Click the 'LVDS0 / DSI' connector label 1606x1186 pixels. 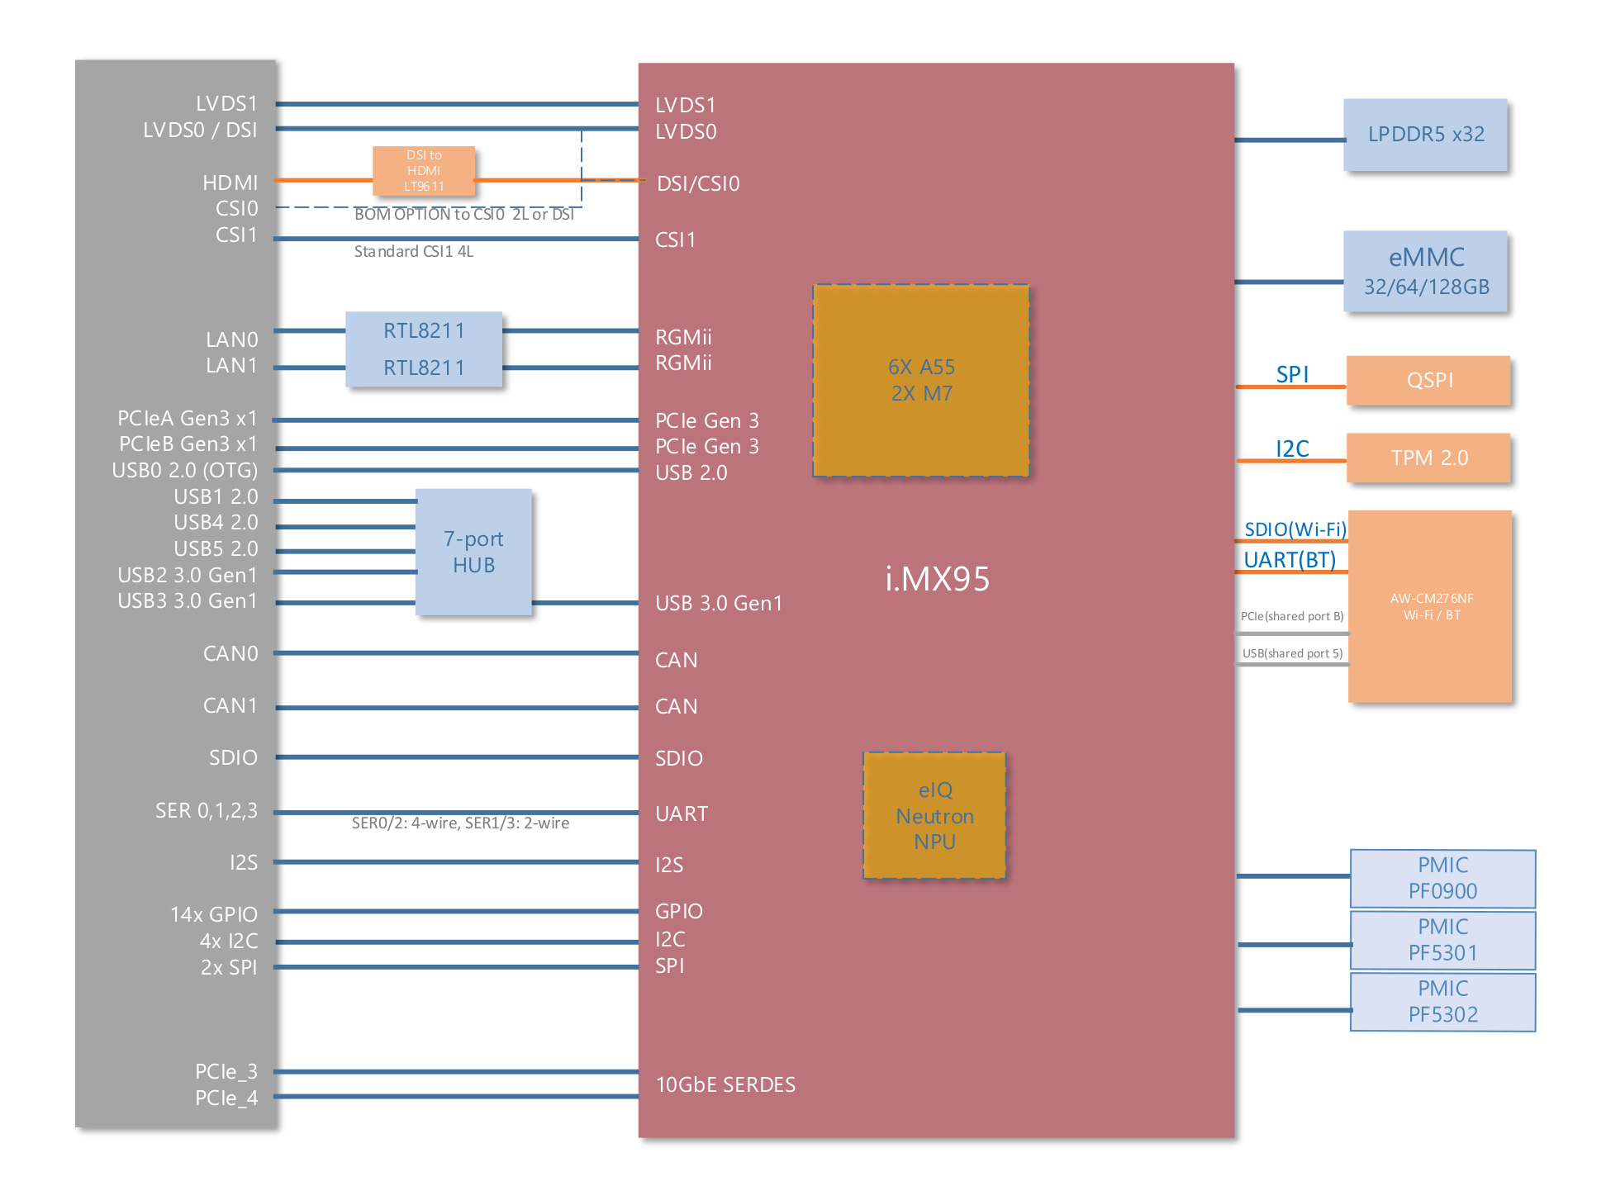[x=200, y=130]
